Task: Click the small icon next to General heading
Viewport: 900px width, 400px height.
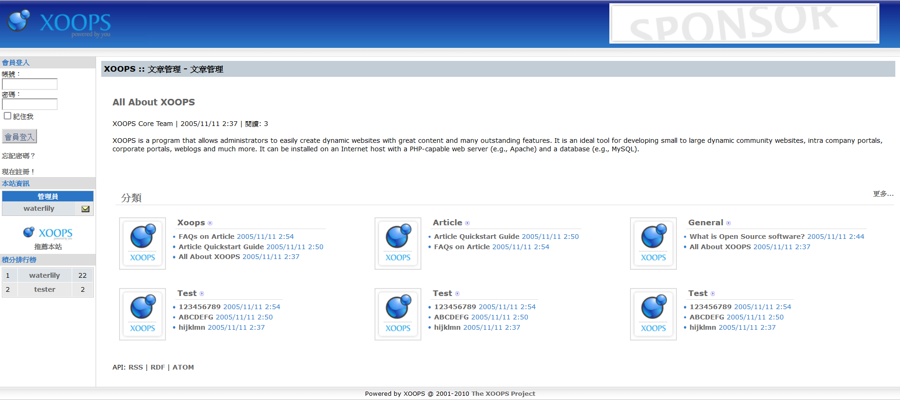Action: 728,223
